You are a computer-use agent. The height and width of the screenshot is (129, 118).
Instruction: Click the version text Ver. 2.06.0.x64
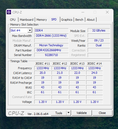pyautogui.click(x=38, y=114)
